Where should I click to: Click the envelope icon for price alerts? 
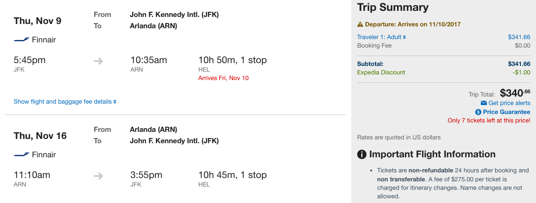coord(483,103)
